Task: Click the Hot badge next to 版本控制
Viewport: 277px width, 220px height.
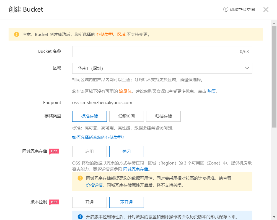Action: (x=54, y=202)
